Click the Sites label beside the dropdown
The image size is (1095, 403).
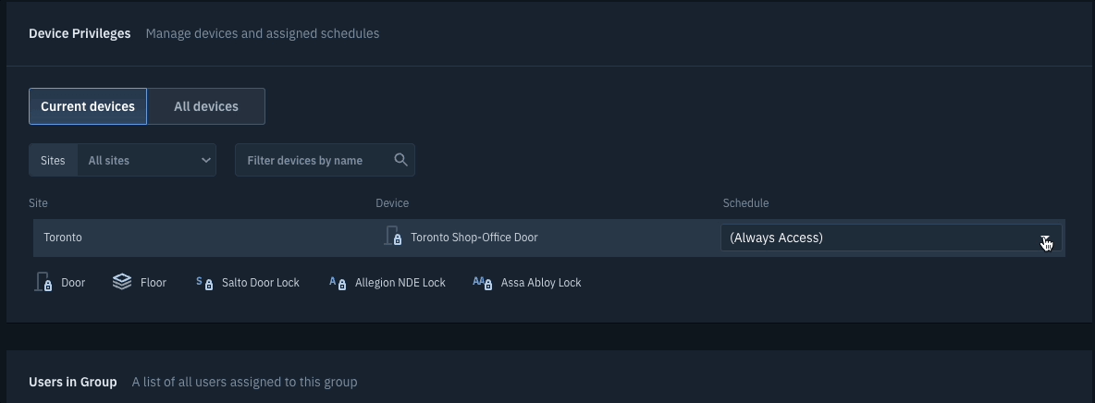53,160
